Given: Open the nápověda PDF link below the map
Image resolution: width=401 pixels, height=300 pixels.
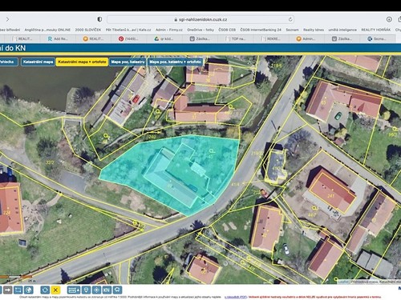Looking at the screenshot, I should click(236, 297).
